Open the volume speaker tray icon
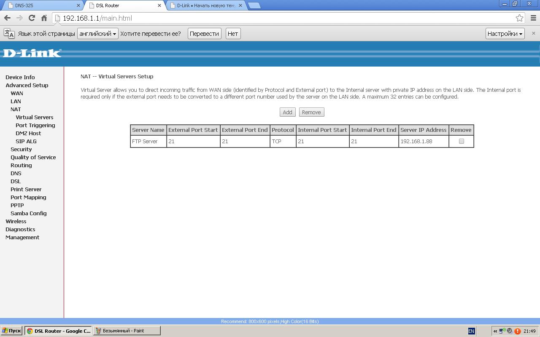 [x=510, y=331]
